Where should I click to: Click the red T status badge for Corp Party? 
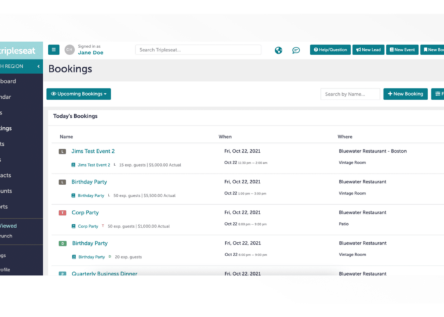tap(62, 212)
